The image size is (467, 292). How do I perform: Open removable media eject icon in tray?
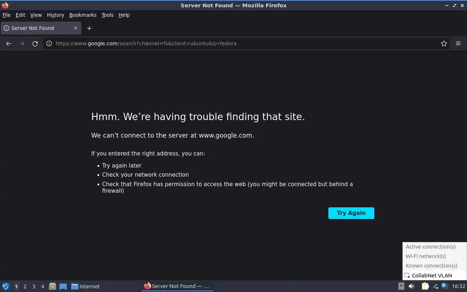pyautogui.click(x=401, y=286)
